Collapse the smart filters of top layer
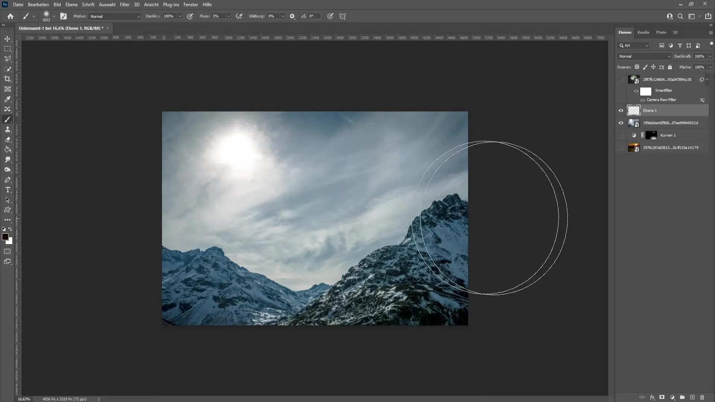This screenshot has height=402, width=715. 707,79
